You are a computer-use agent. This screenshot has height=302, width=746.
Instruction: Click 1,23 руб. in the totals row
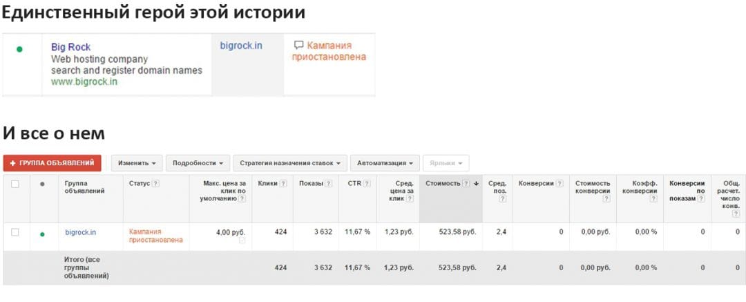[x=399, y=267]
